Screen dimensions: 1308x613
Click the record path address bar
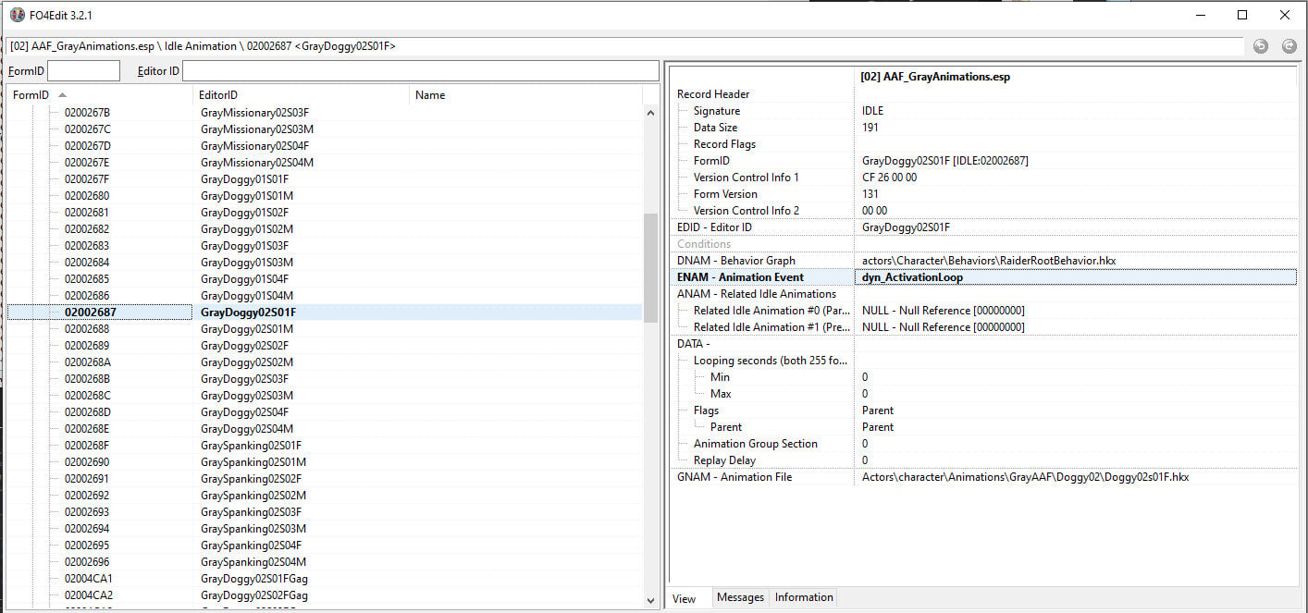624,46
